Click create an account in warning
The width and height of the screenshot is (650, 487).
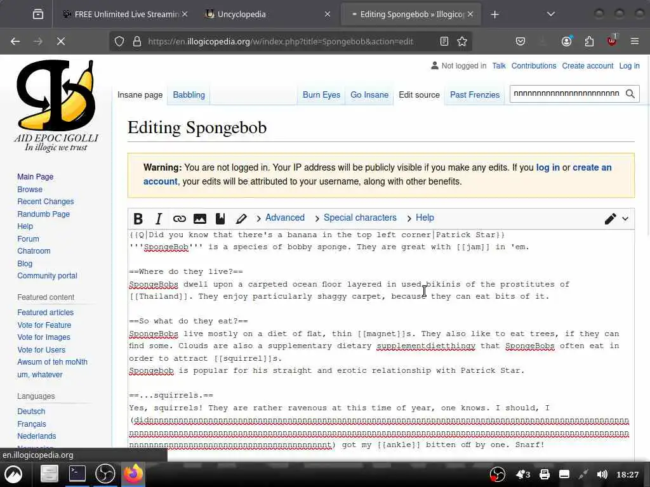592,167
